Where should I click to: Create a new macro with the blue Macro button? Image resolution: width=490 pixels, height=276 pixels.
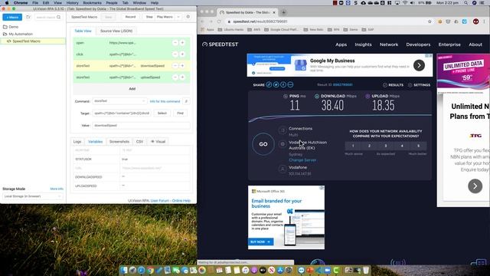coord(12,17)
